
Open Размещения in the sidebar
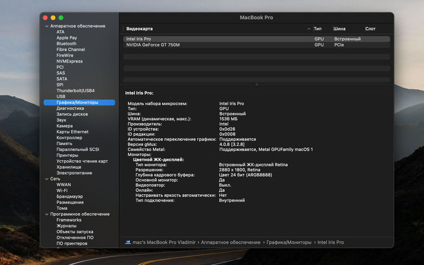70,203
